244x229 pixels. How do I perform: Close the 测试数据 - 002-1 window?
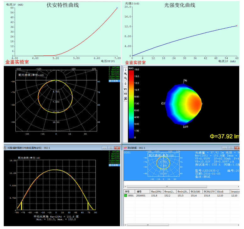pyautogui.click(x=237, y=148)
